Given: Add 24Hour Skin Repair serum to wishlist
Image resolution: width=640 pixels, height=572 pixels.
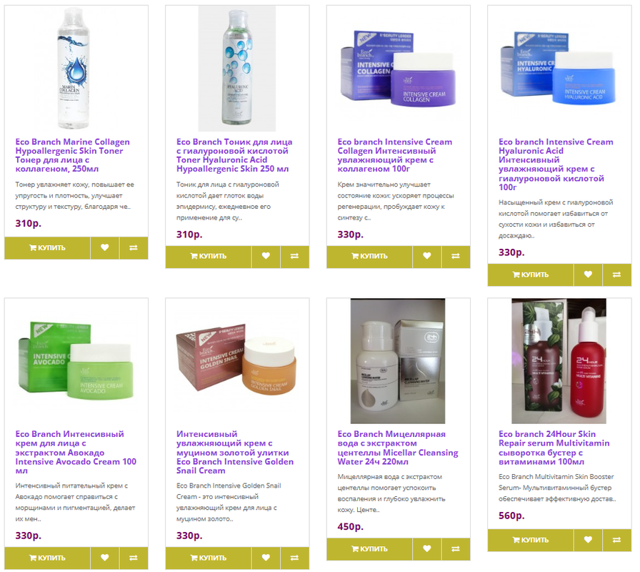Looking at the screenshot, I should [x=588, y=540].
